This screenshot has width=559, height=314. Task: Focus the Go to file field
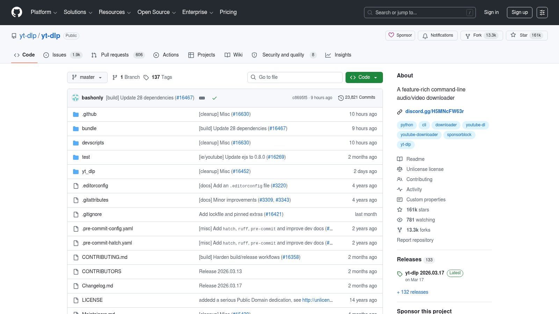coord(295,77)
